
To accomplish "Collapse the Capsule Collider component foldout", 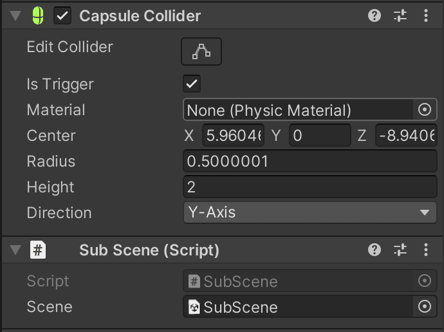I will pos(15,16).
